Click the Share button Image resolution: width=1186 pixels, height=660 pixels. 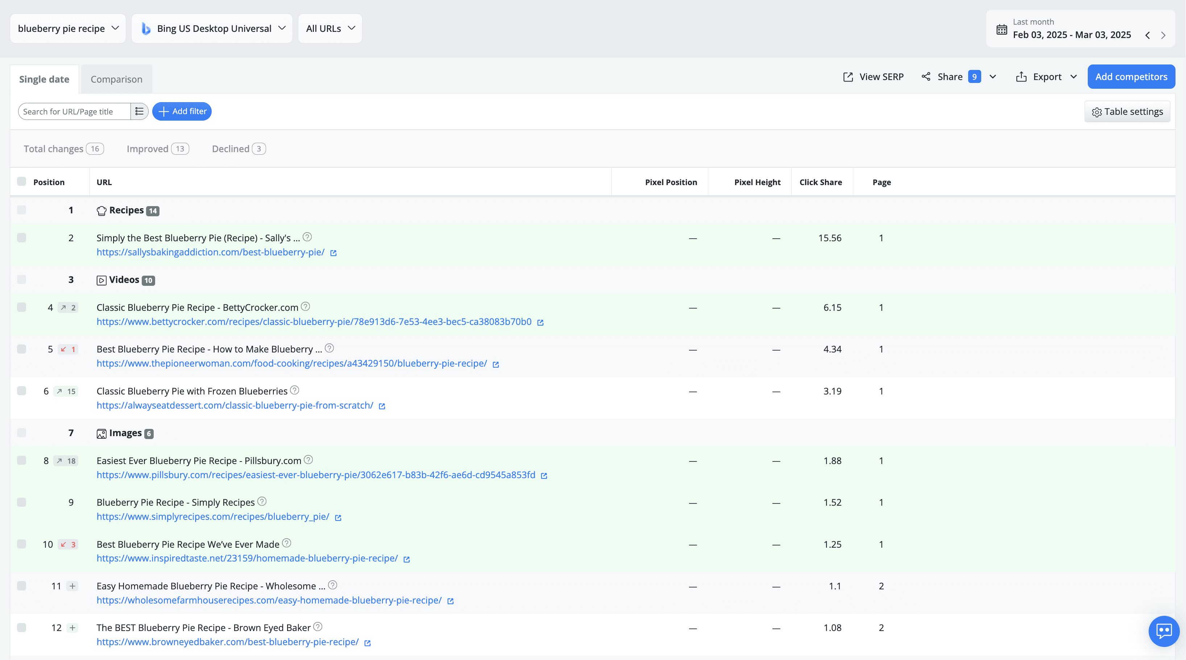[x=950, y=77]
